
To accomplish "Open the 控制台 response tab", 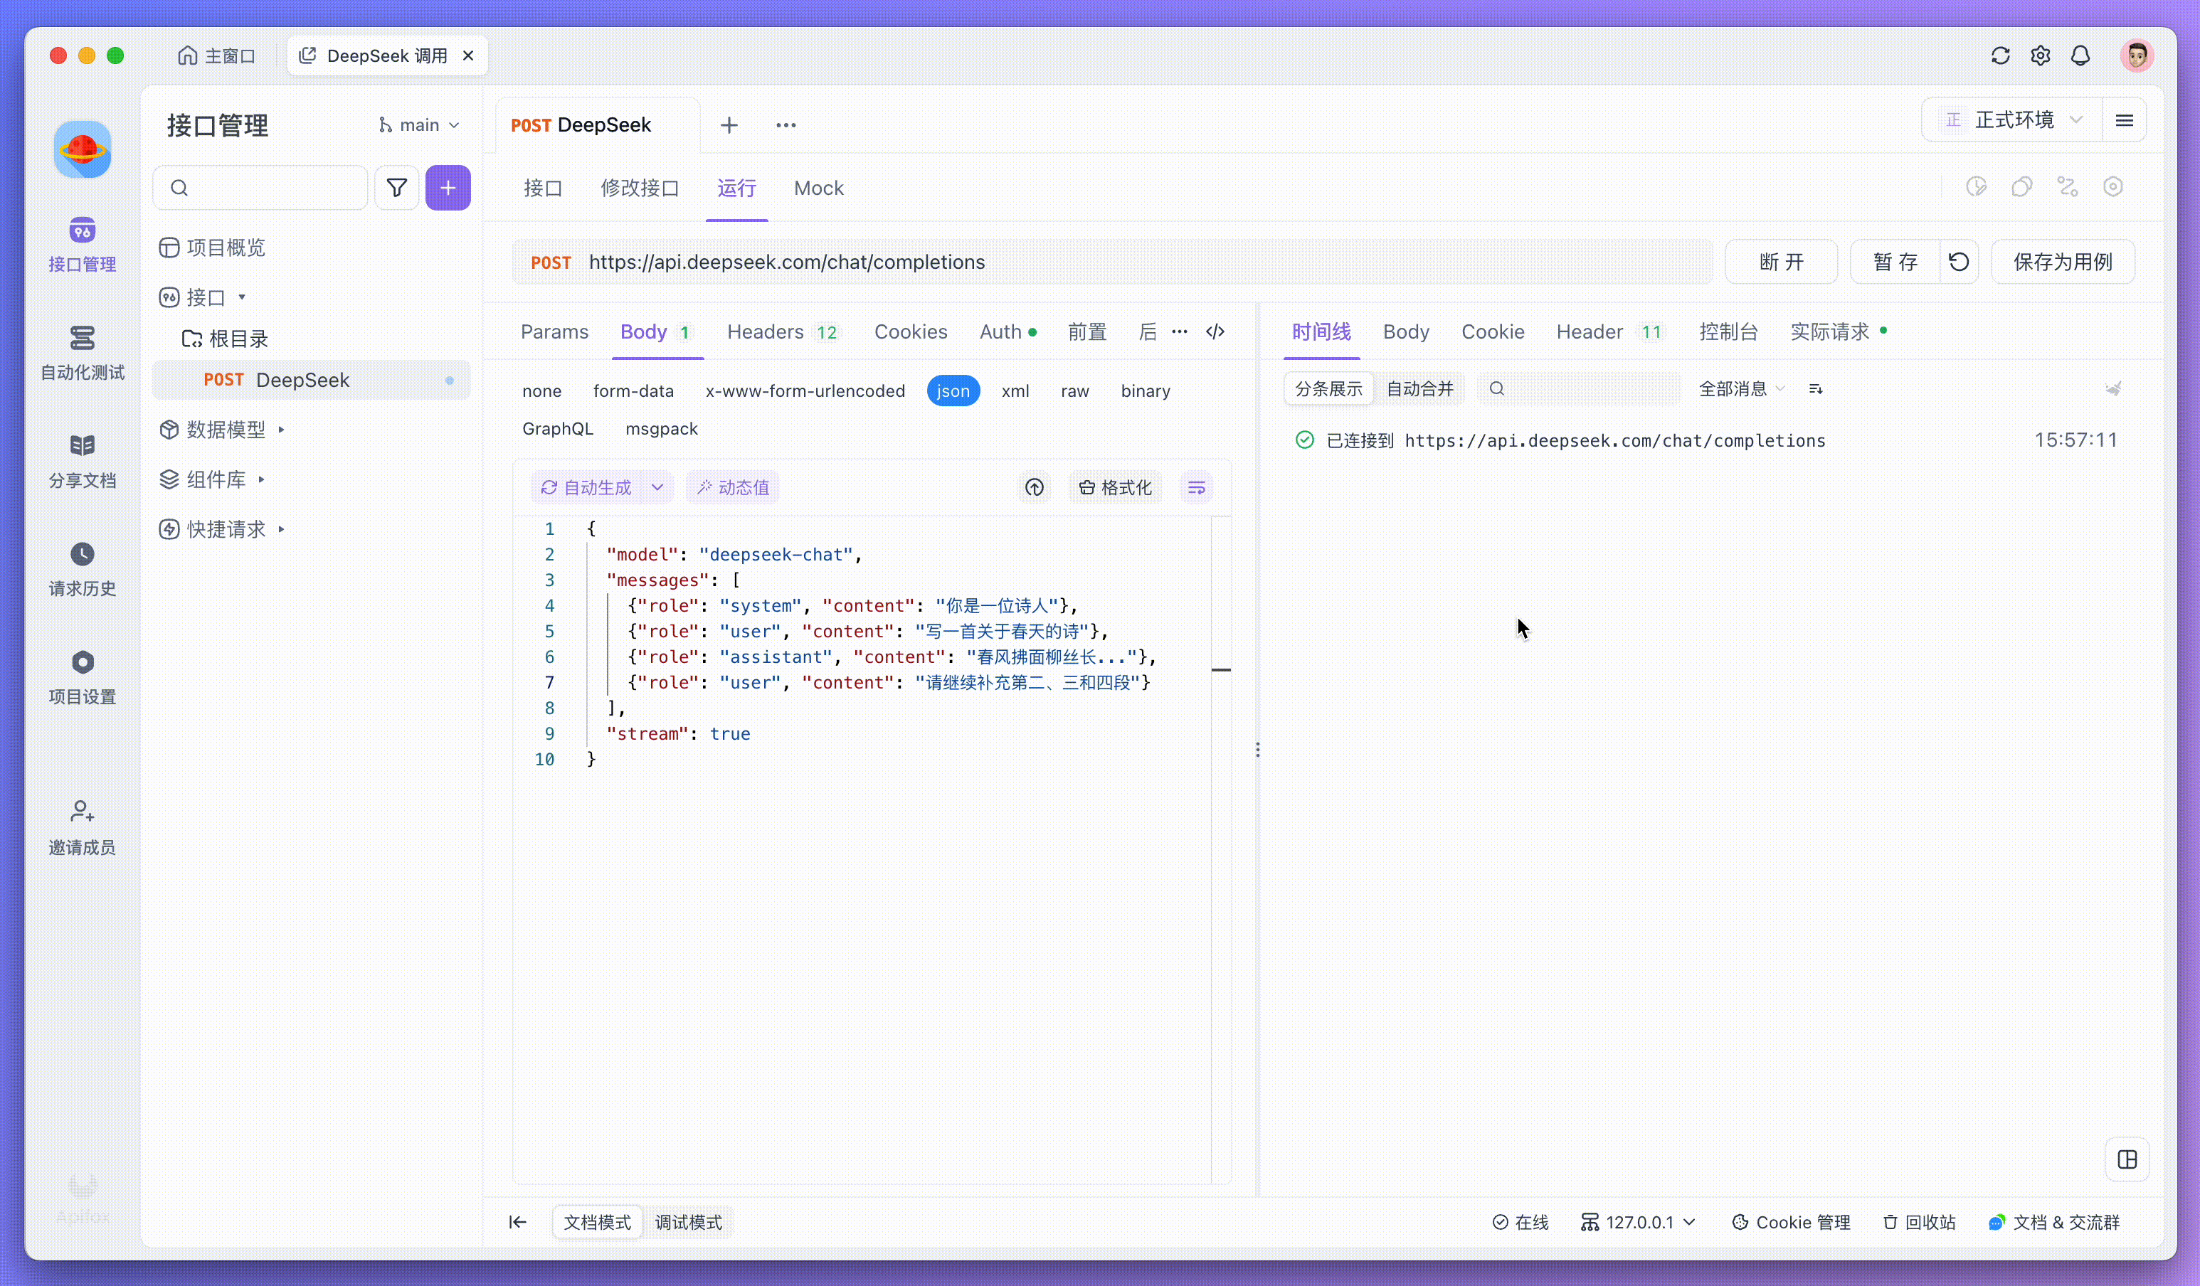I will 1728,331.
